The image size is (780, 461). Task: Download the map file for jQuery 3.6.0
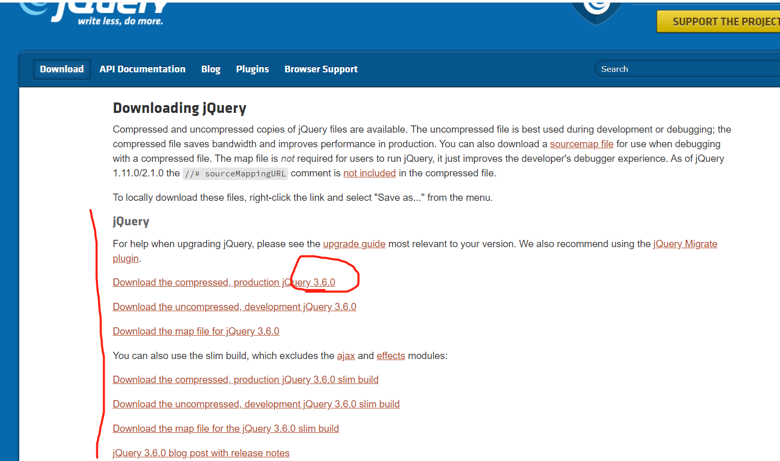(x=196, y=331)
